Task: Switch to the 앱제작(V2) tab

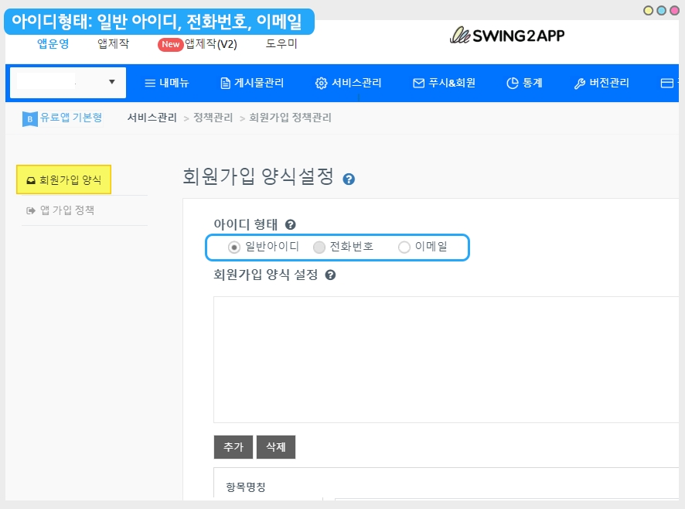Action: point(198,44)
